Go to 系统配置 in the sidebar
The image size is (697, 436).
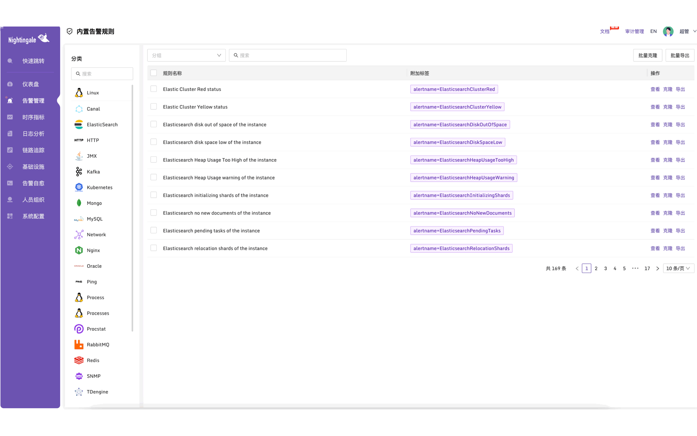pyautogui.click(x=33, y=216)
